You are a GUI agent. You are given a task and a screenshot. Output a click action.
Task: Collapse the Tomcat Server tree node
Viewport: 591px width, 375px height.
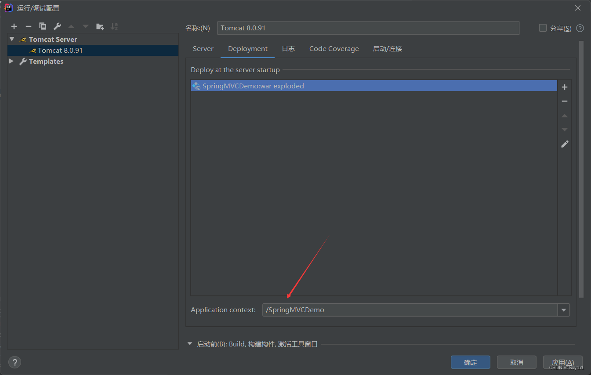[x=12, y=39]
